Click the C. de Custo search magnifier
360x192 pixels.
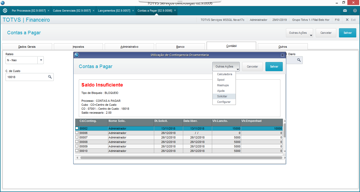[x=50, y=77]
